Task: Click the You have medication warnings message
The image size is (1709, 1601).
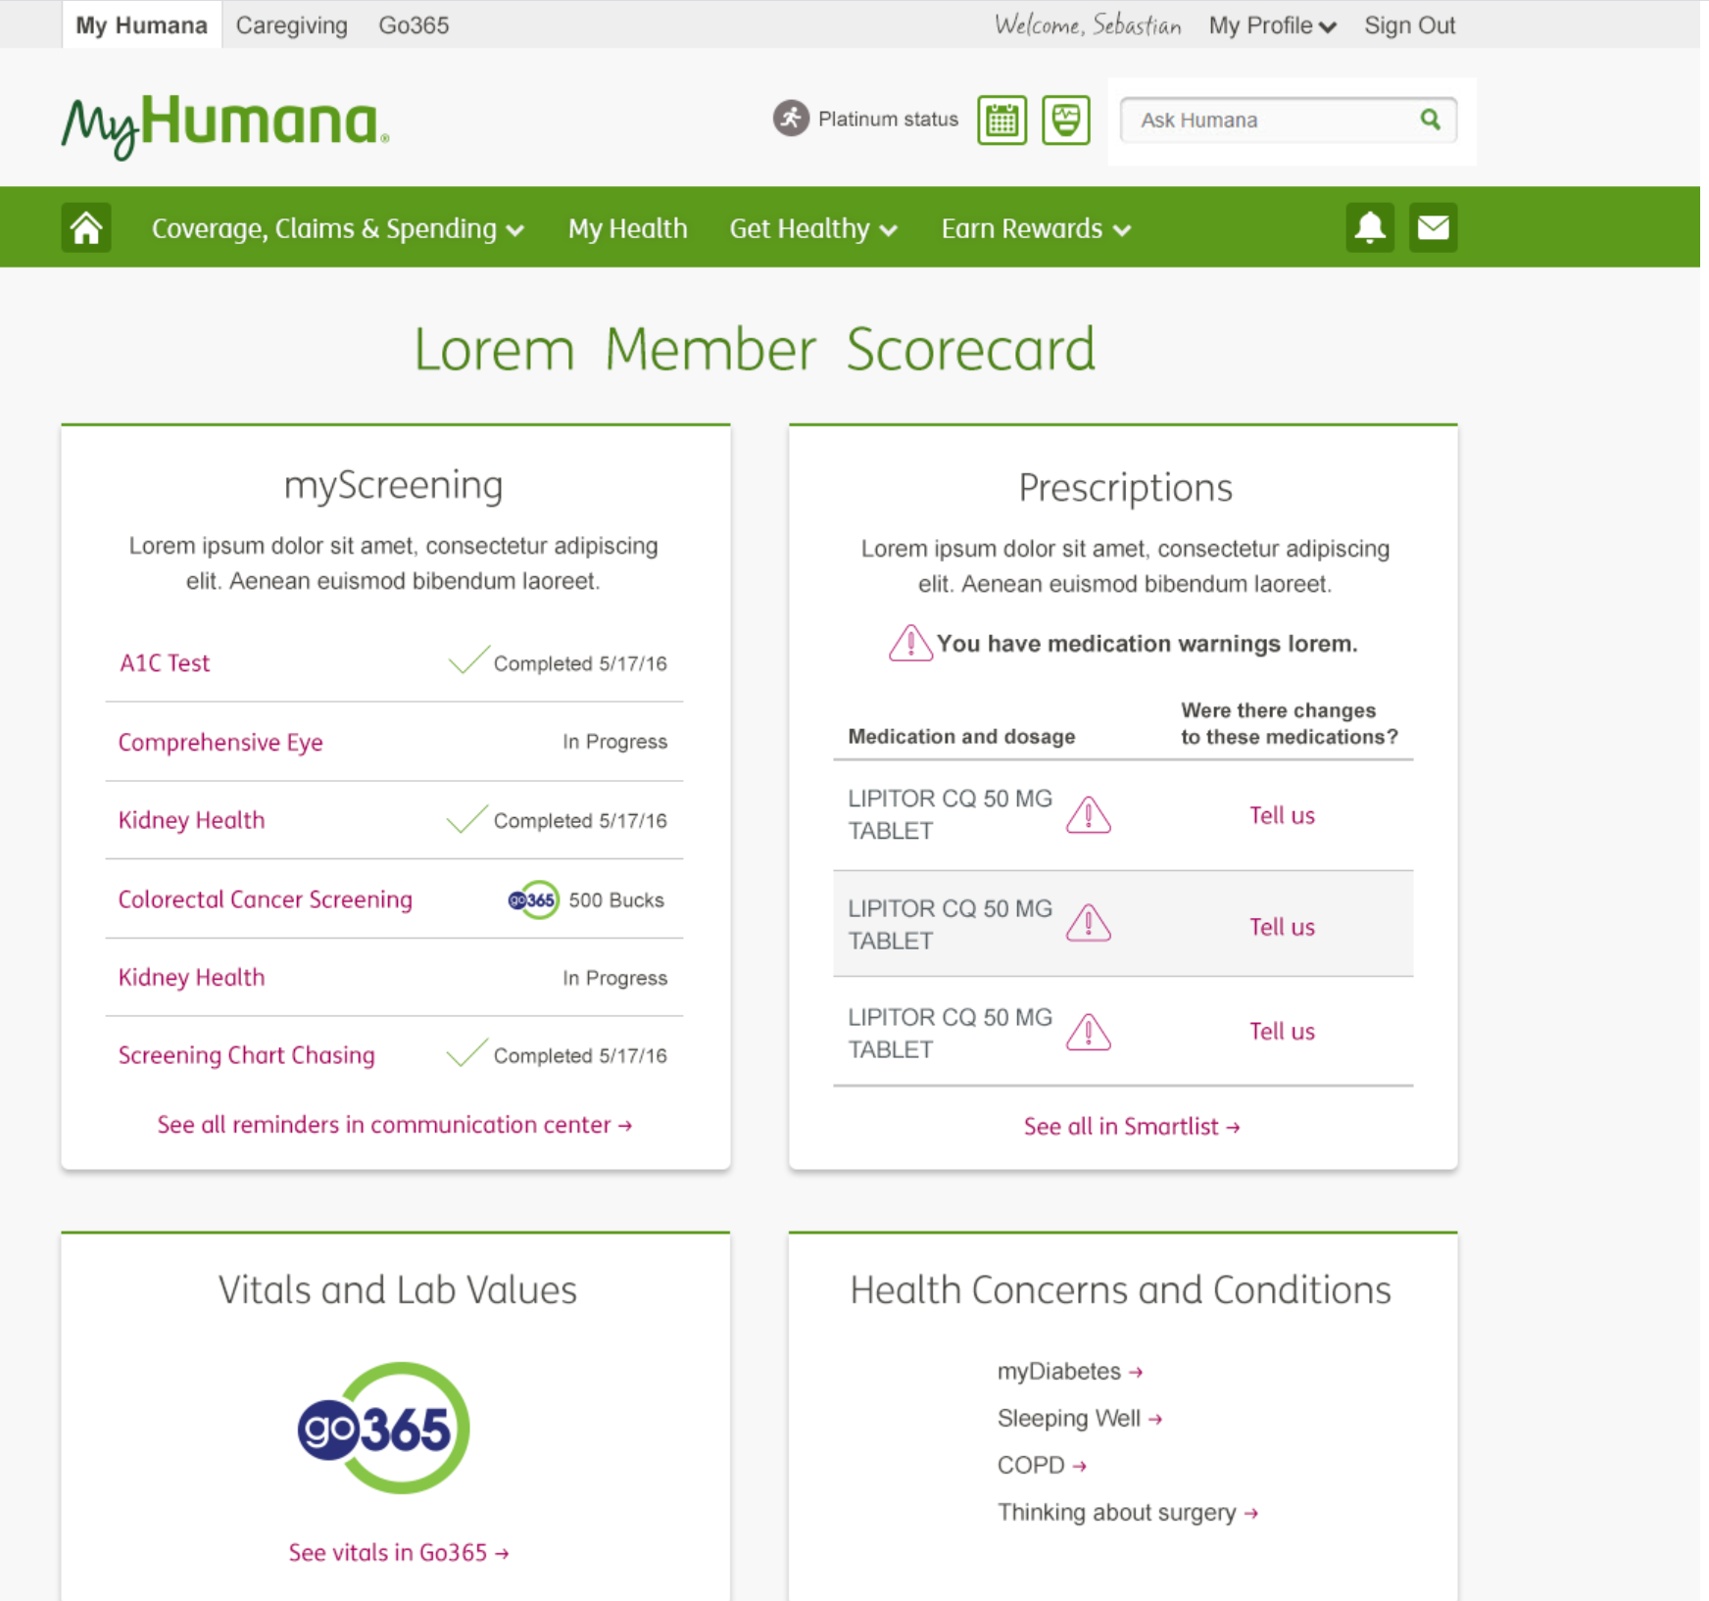Action: point(1147,644)
